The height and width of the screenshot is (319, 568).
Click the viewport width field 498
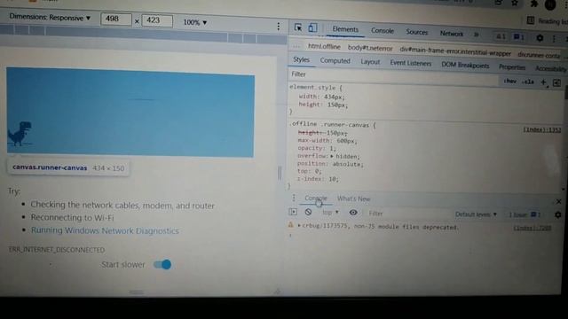pyautogui.click(x=116, y=19)
